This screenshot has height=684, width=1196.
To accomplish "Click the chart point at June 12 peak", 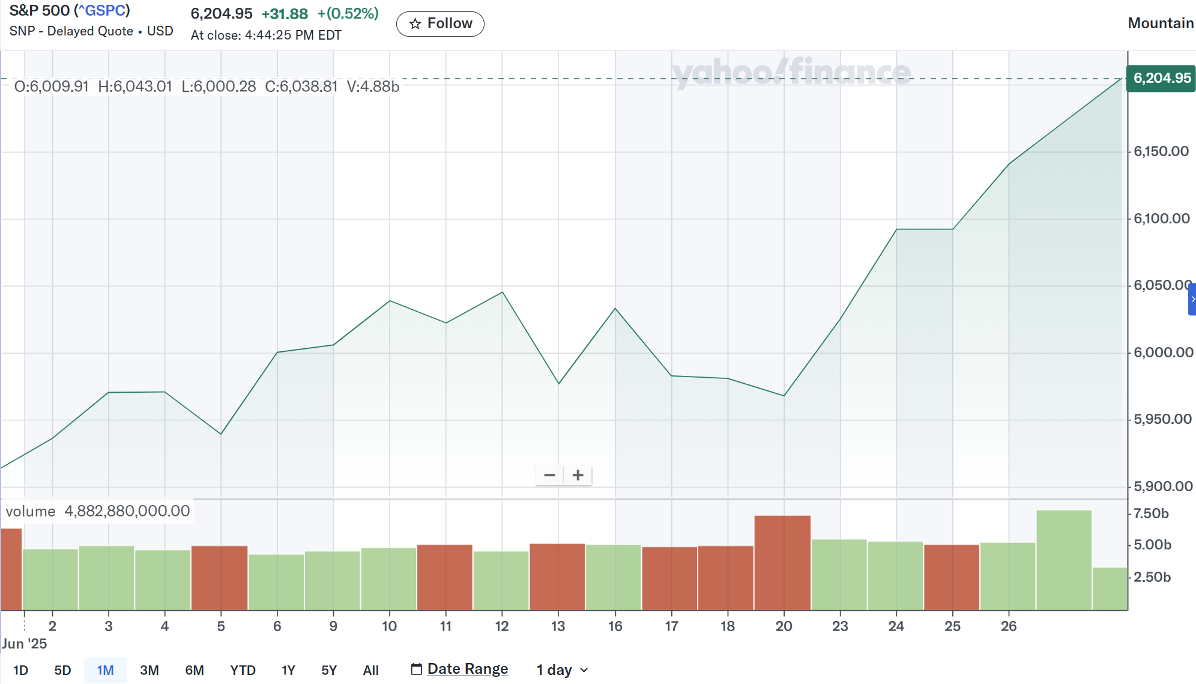I will tap(502, 292).
